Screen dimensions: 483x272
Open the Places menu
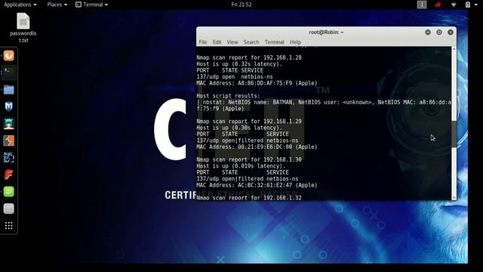[57, 5]
